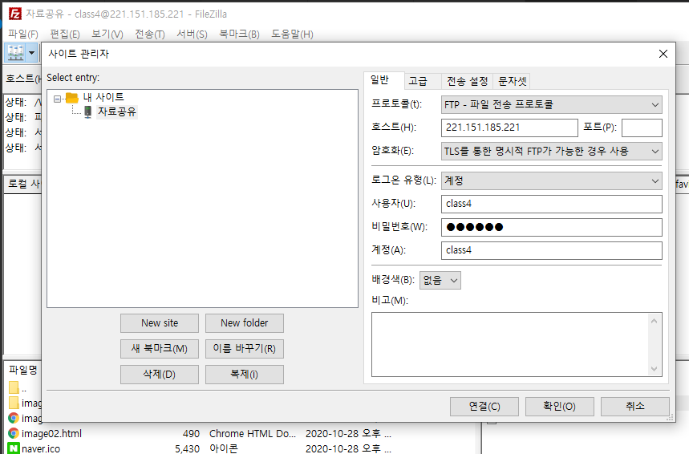Close the 사이트 관리자 dialog
This screenshot has height=454, width=689.
[663, 54]
